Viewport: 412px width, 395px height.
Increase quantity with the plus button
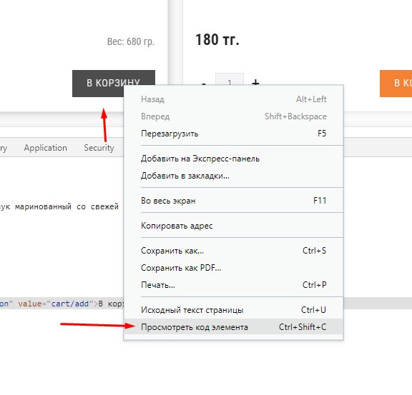click(255, 83)
